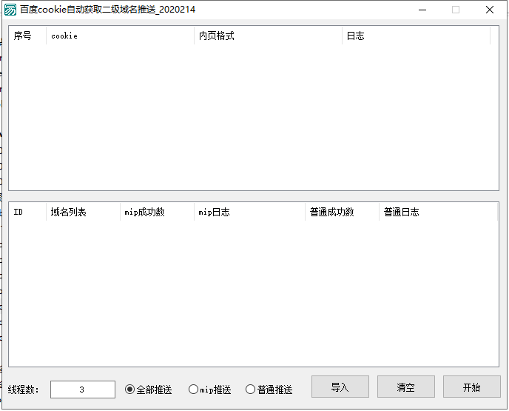Click the 导入 button
509x411 pixels.
click(340, 387)
